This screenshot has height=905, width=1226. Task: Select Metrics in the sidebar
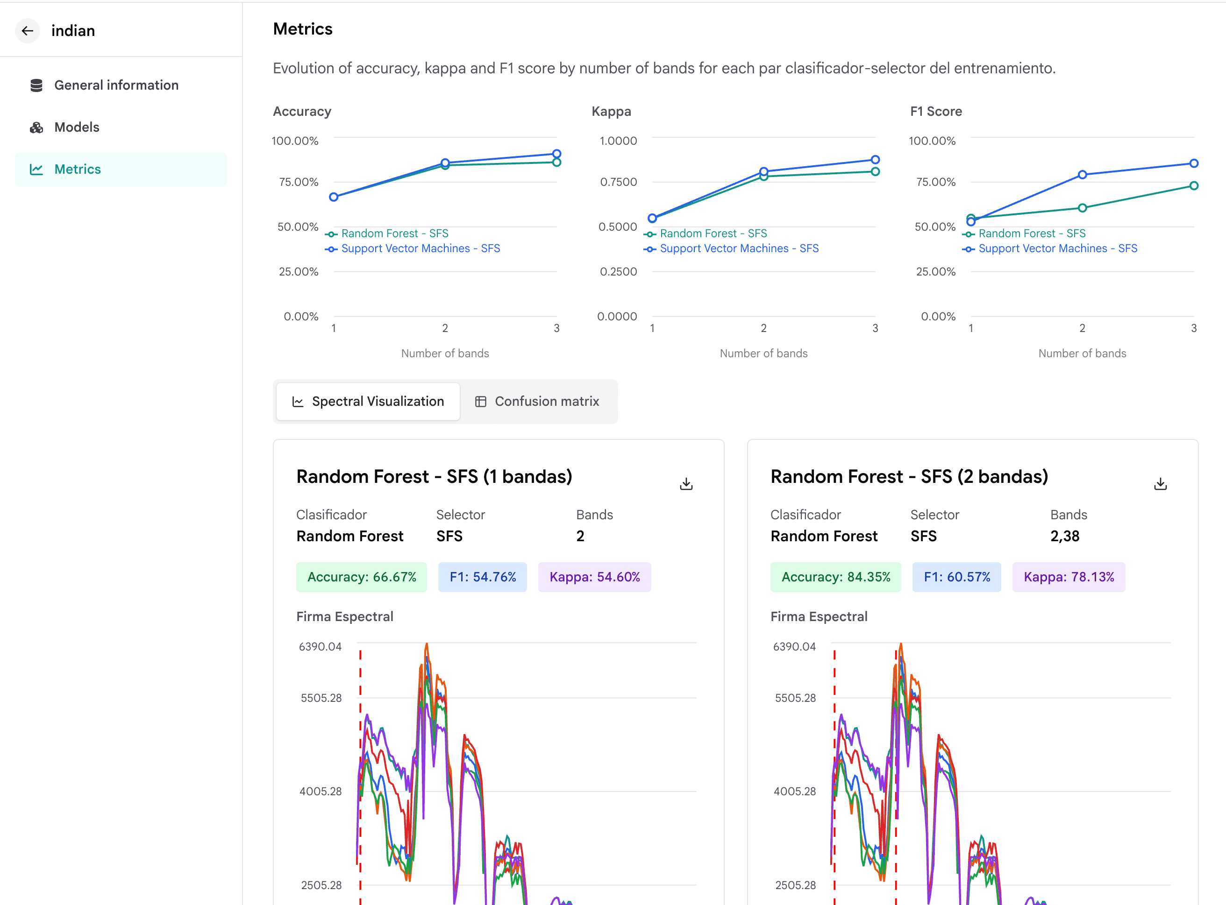click(121, 169)
